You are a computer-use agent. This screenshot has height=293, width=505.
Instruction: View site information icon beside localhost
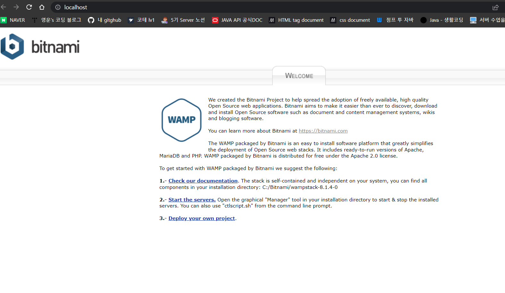tap(58, 7)
